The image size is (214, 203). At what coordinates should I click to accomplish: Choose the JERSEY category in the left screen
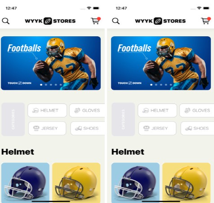(47, 128)
